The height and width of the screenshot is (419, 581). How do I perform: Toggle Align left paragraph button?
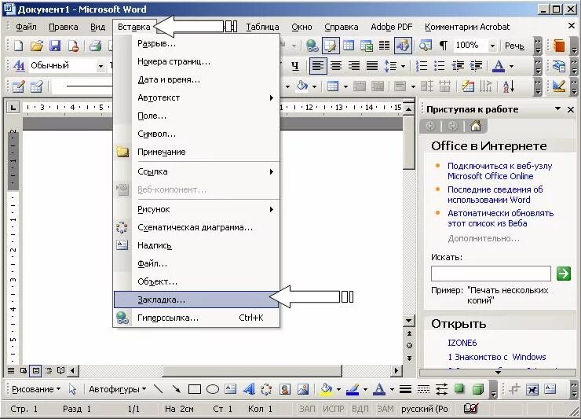coord(317,66)
